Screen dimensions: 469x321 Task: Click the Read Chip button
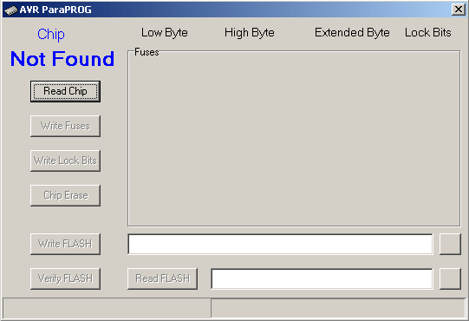pyautogui.click(x=65, y=91)
